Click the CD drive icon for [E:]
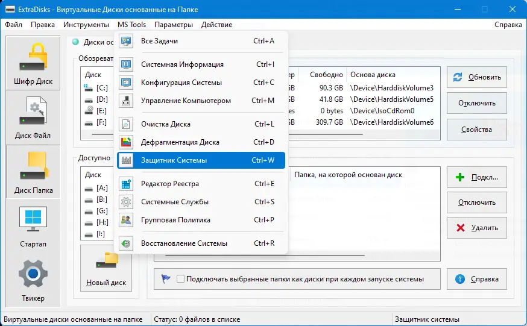This screenshot has width=527, height=326. pos(89,110)
